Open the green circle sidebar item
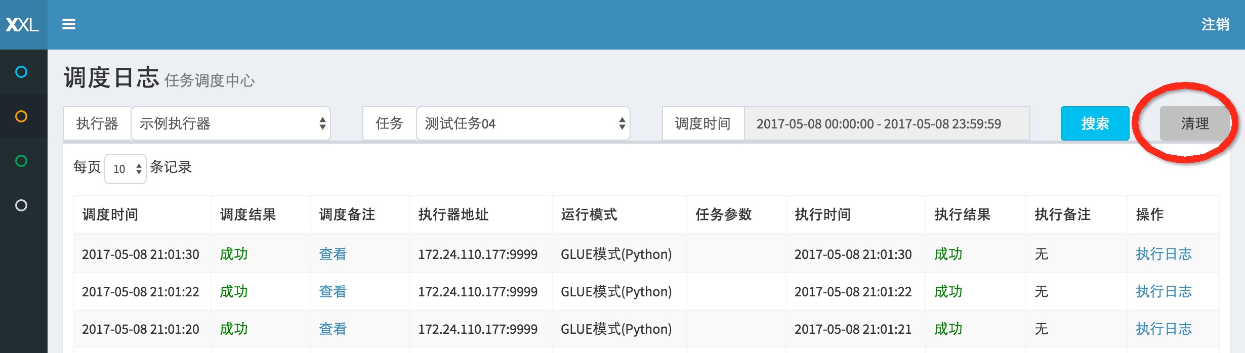This screenshot has width=1245, height=353. pos(21,161)
